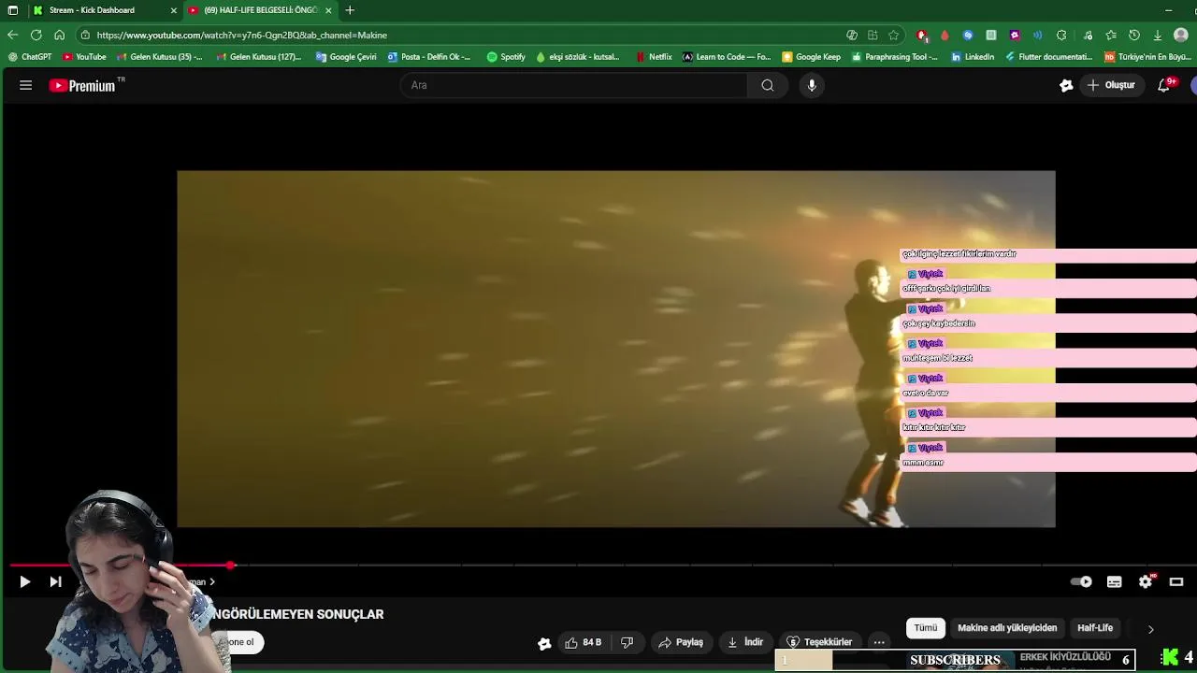
Task: Open the more actions three-dot menu
Action: pos(879,642)
